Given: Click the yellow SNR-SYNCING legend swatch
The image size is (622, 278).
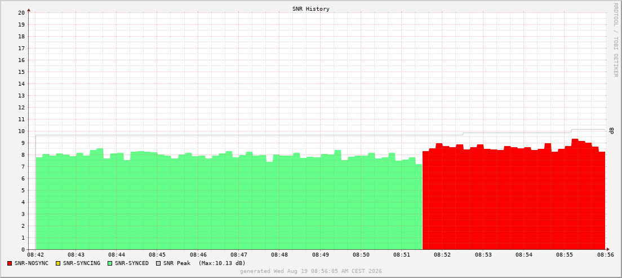Looking at the screenshot, I should point(58,263).
